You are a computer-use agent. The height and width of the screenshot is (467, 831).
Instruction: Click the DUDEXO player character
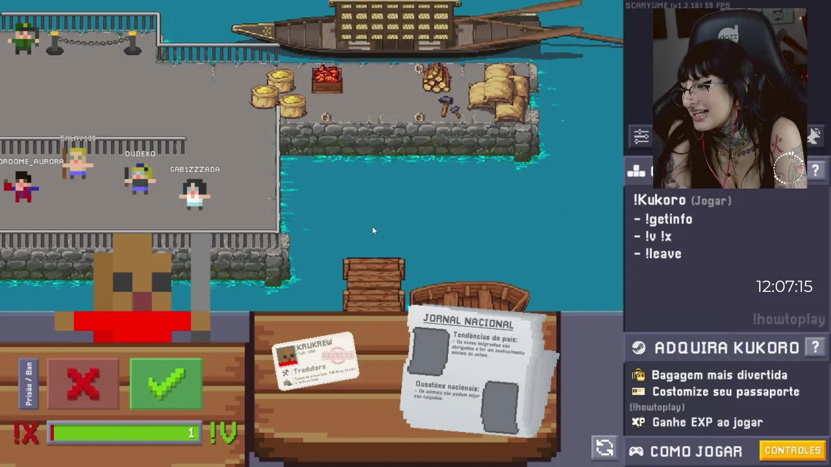click(140, 178)
